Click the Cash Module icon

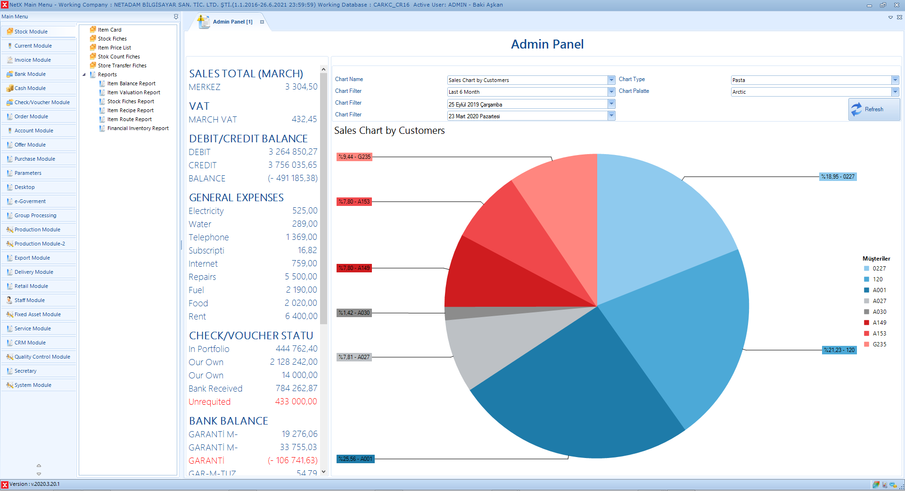(x=9, y=88)
